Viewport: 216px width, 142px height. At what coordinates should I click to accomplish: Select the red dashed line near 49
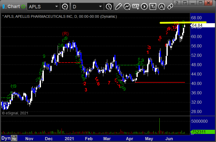pyautogui.click(x=70, y=63)
